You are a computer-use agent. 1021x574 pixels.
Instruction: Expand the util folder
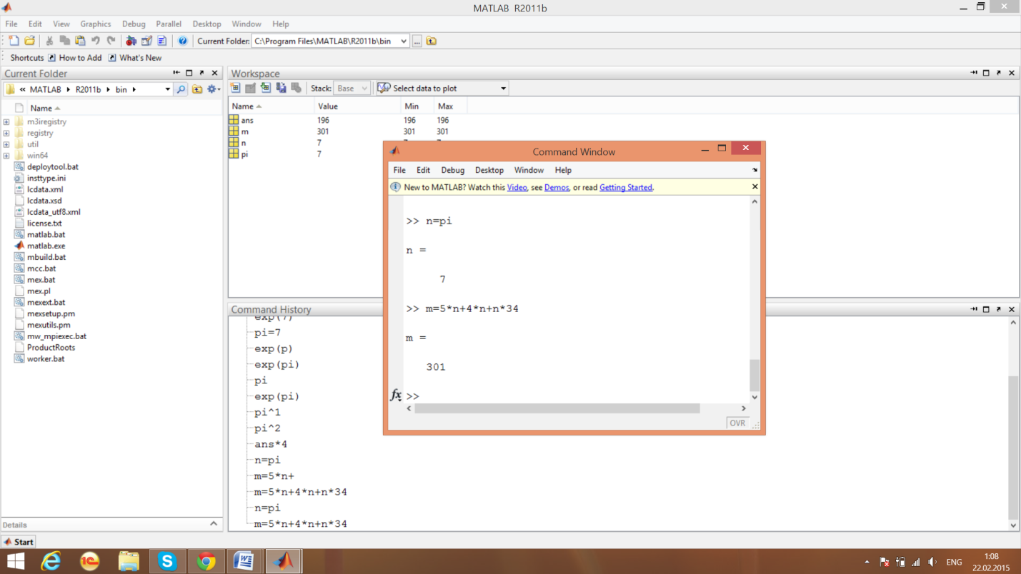pos(6,144)
